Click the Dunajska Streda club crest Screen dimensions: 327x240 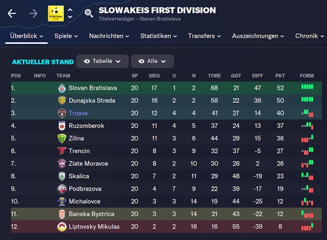(61, 100)
